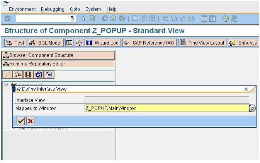Cancel the dialog with red X button

click(x=30, y=121)
